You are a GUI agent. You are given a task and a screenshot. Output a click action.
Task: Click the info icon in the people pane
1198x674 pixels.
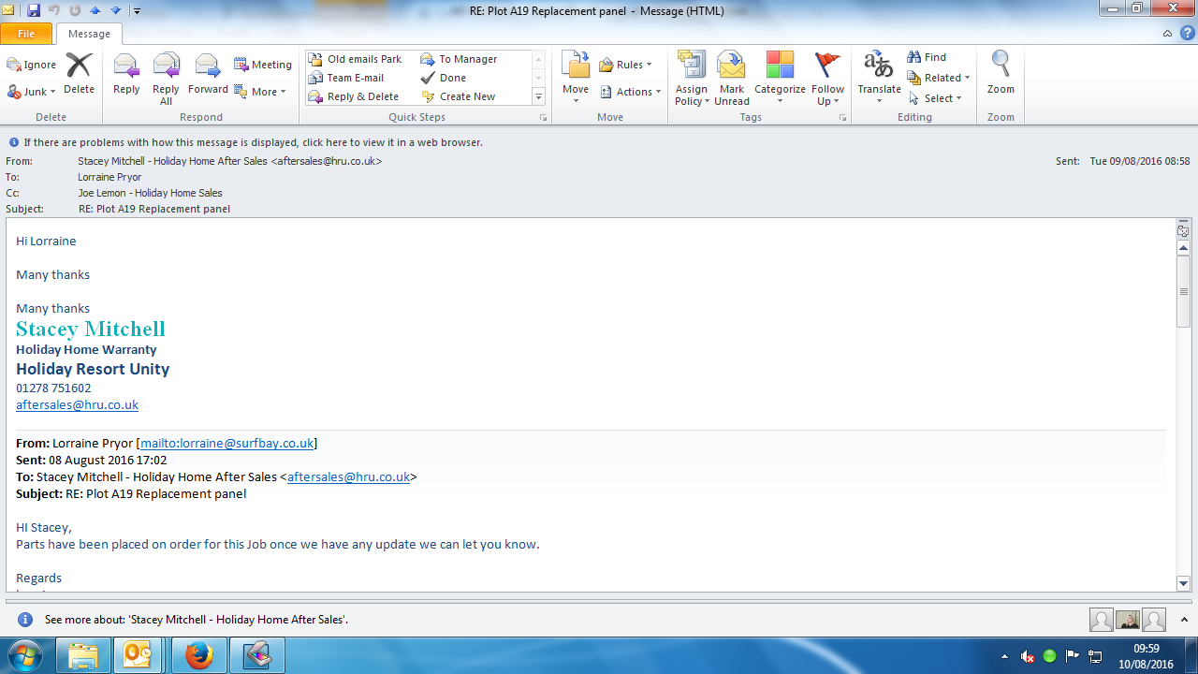(25, 620)
